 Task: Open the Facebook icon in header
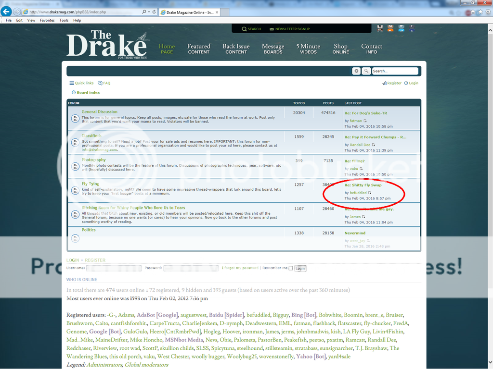coord(412,28)
